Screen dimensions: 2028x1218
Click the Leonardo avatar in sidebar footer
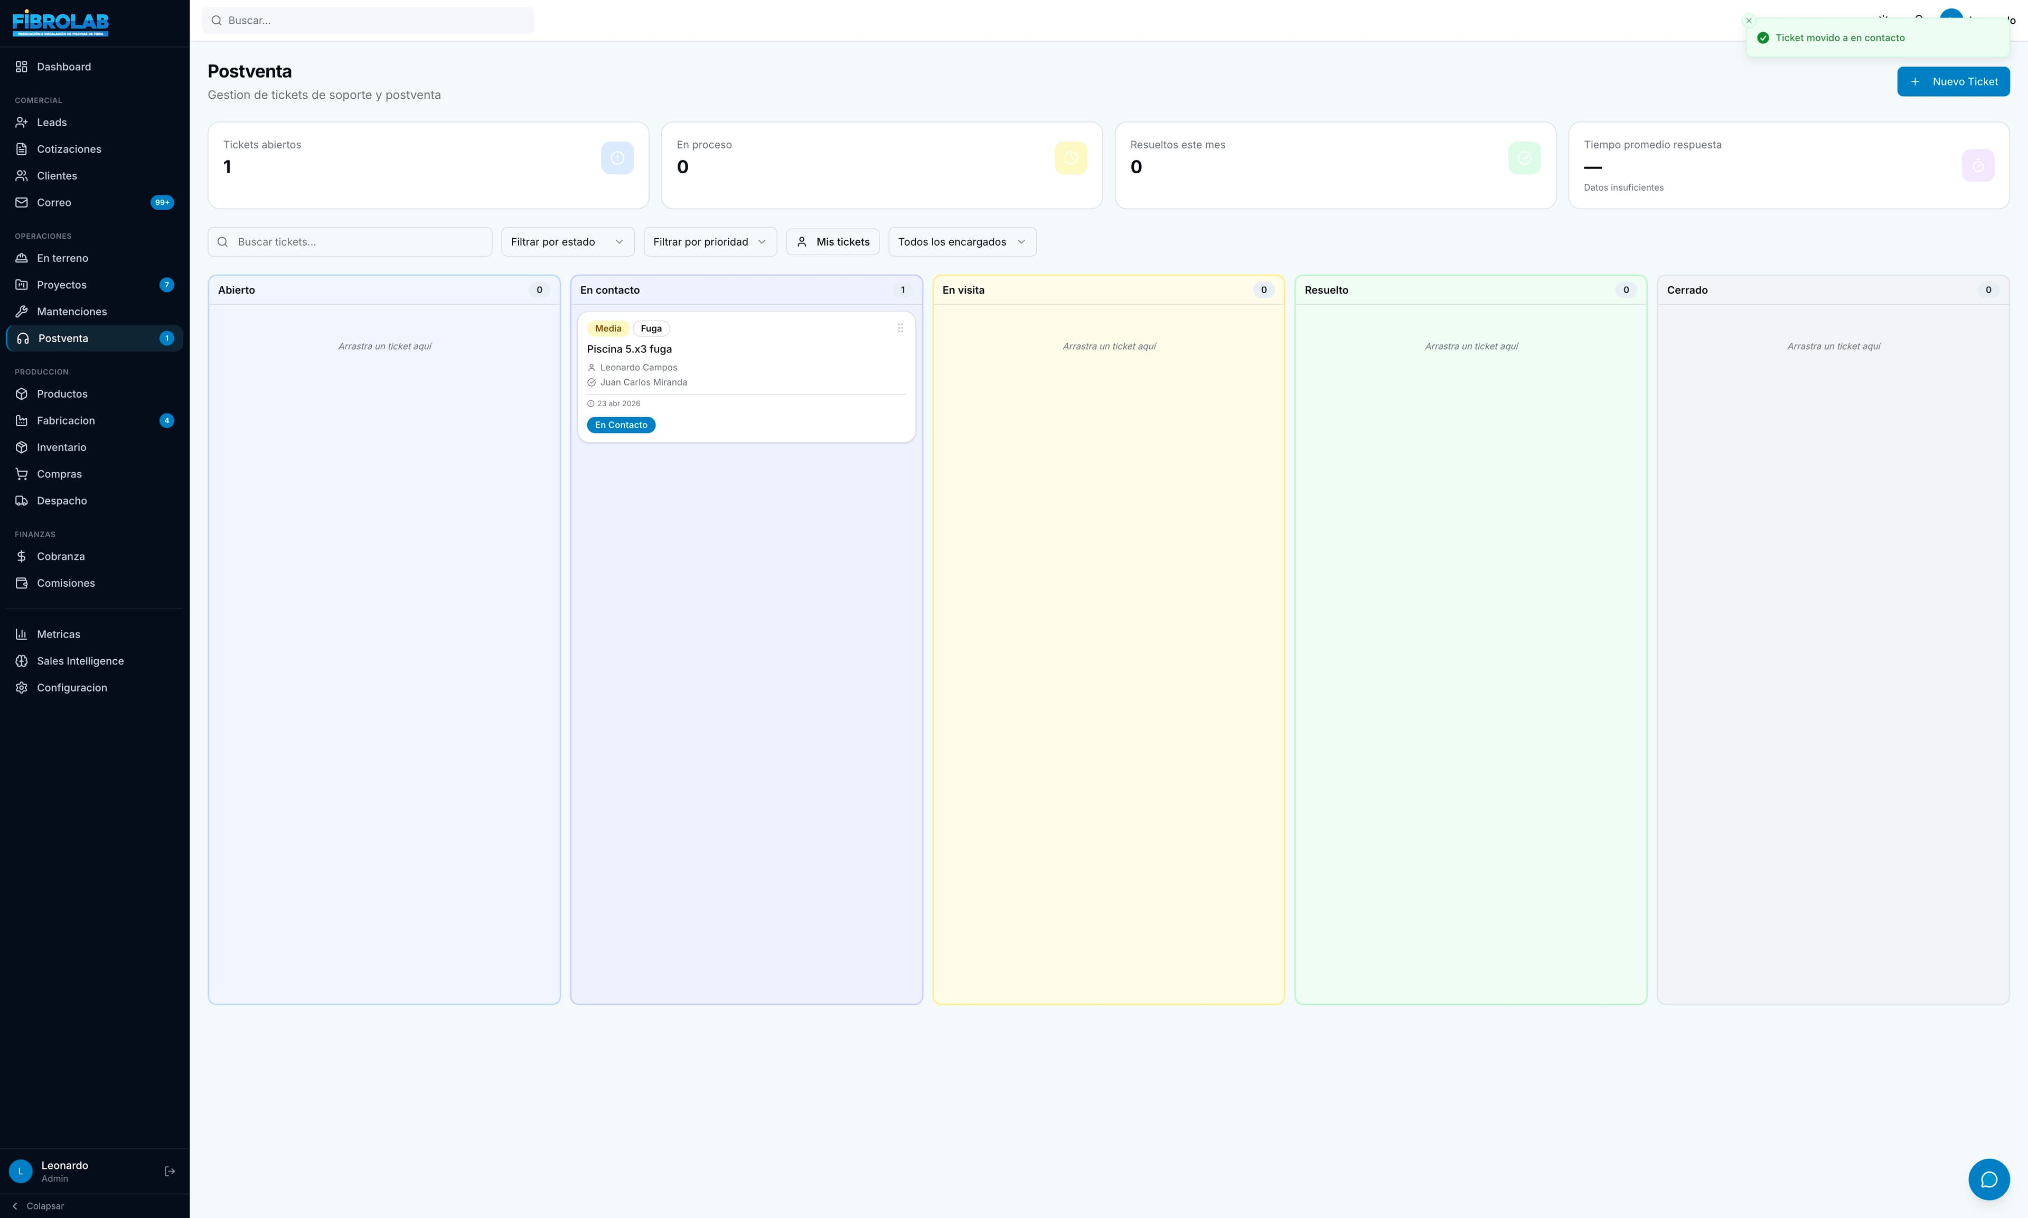(21, 1171)
